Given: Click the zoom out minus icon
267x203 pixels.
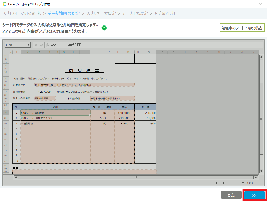Looking at the screenshot, I should 203,183.
